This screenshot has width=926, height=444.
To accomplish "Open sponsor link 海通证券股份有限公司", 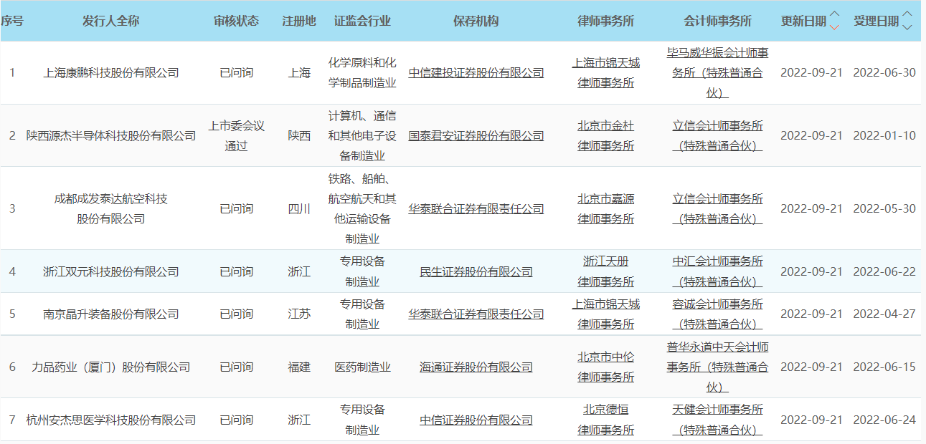I will 476,367.
